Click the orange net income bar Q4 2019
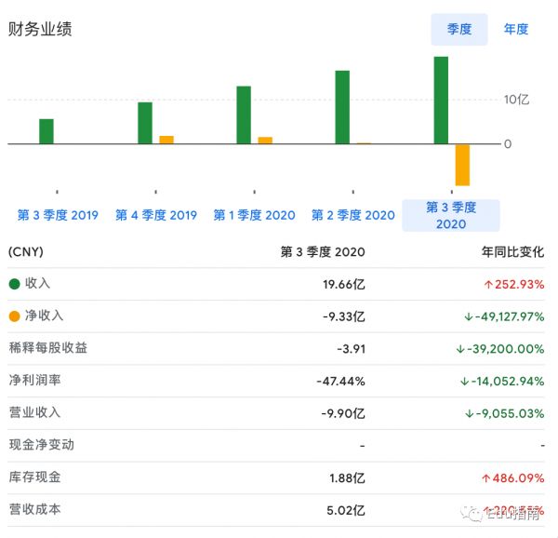 coord(166,140)
